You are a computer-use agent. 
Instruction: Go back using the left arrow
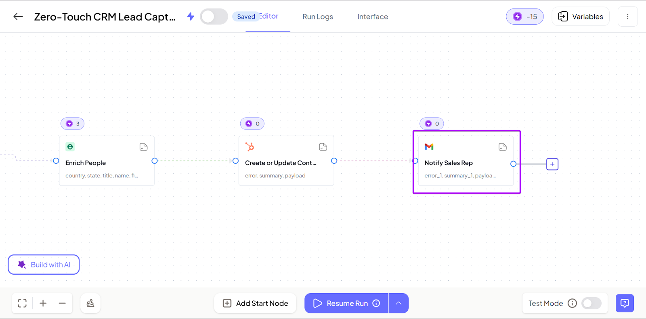pos(18,17)
